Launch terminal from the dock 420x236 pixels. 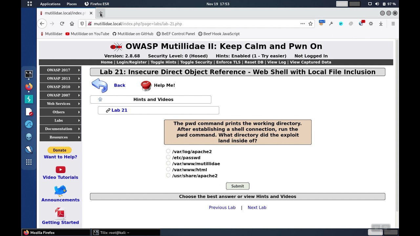click(29, 74)
